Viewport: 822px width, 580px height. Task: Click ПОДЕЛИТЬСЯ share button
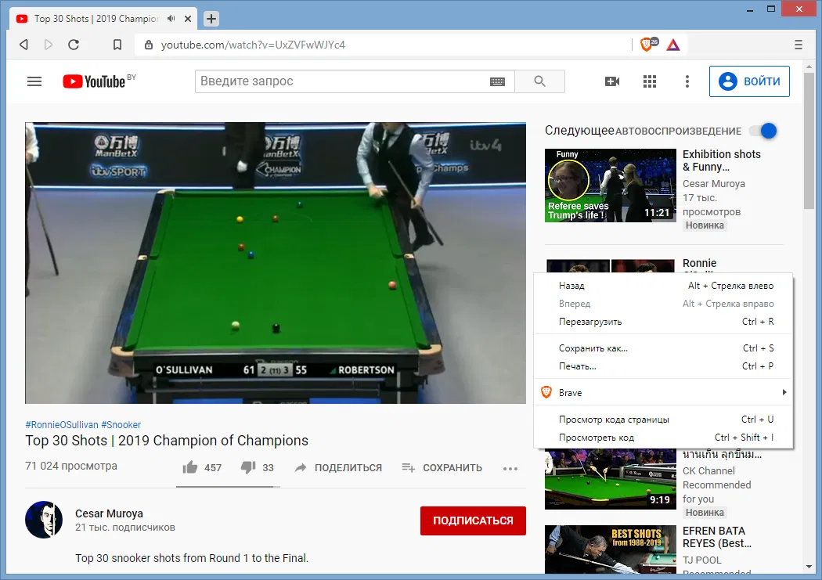[x=339, y=467]
